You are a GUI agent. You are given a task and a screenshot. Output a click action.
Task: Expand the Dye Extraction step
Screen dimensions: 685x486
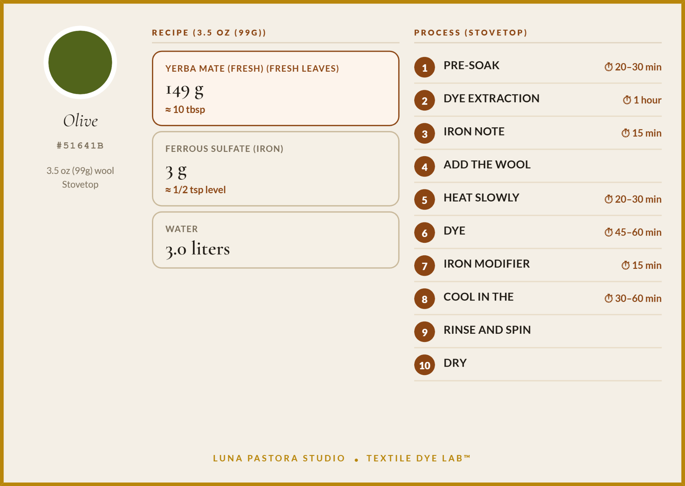click(538, 100)
